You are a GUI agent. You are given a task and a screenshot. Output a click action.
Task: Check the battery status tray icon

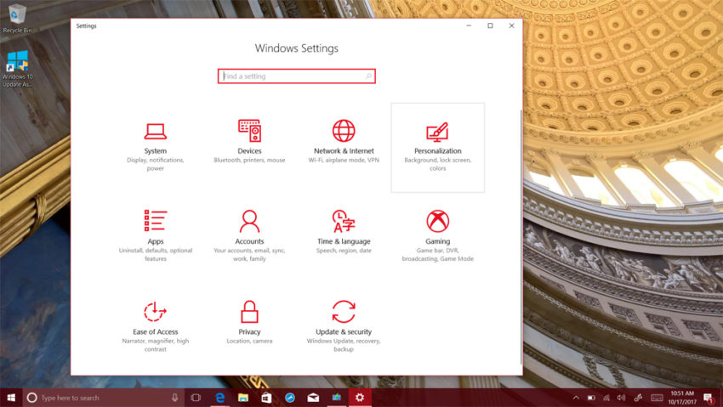tap(591, 398)
